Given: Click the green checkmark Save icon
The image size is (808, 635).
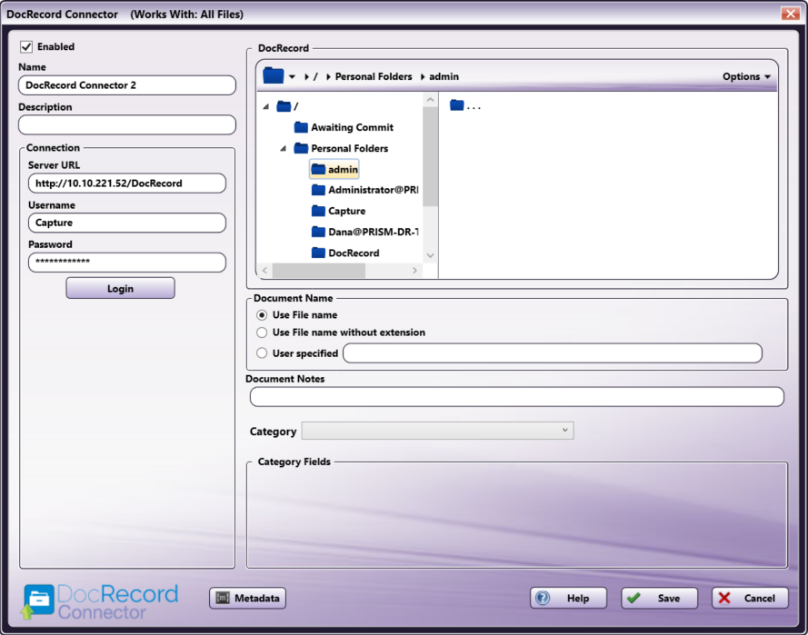Looking at the screenshot, I should (x=633, y=598).
